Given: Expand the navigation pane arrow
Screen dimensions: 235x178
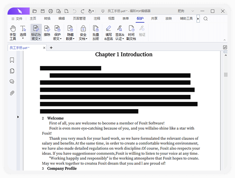Looking at the screenshot, I should [x=18, y=117].
